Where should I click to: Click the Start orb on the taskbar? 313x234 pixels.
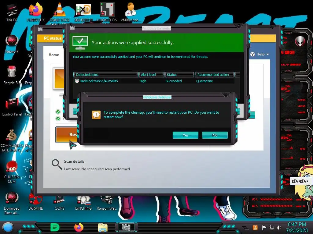pos(8,227)
